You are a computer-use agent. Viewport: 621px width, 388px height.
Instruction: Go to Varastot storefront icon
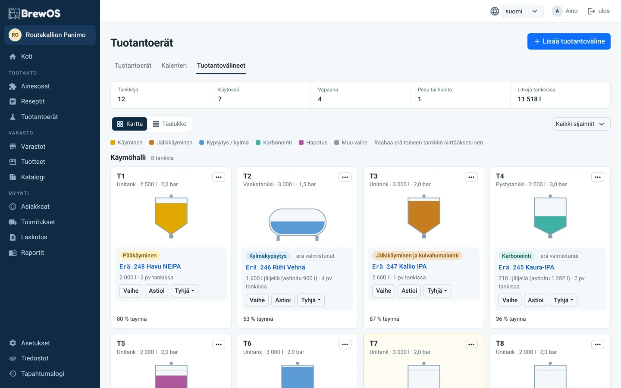13,147
